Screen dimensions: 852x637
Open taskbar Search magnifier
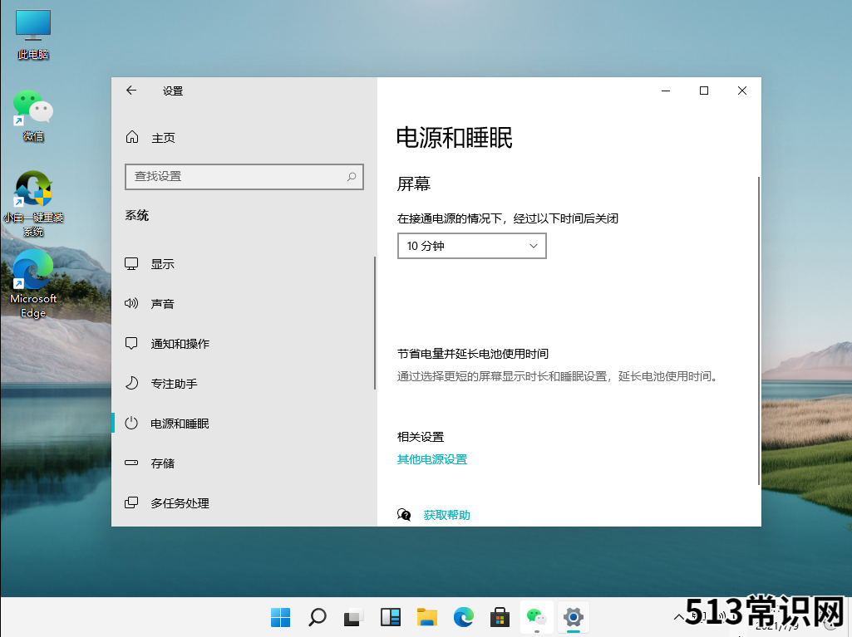point(318,617)
